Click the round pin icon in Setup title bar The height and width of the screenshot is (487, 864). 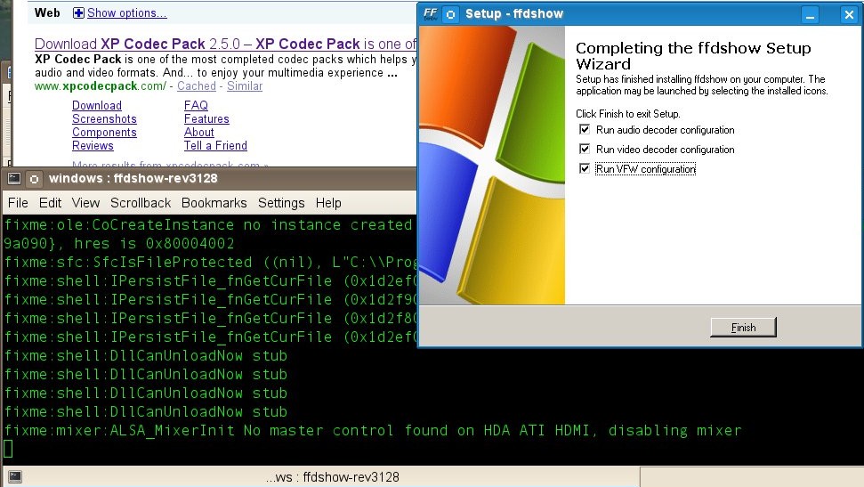tap(451, 14)
